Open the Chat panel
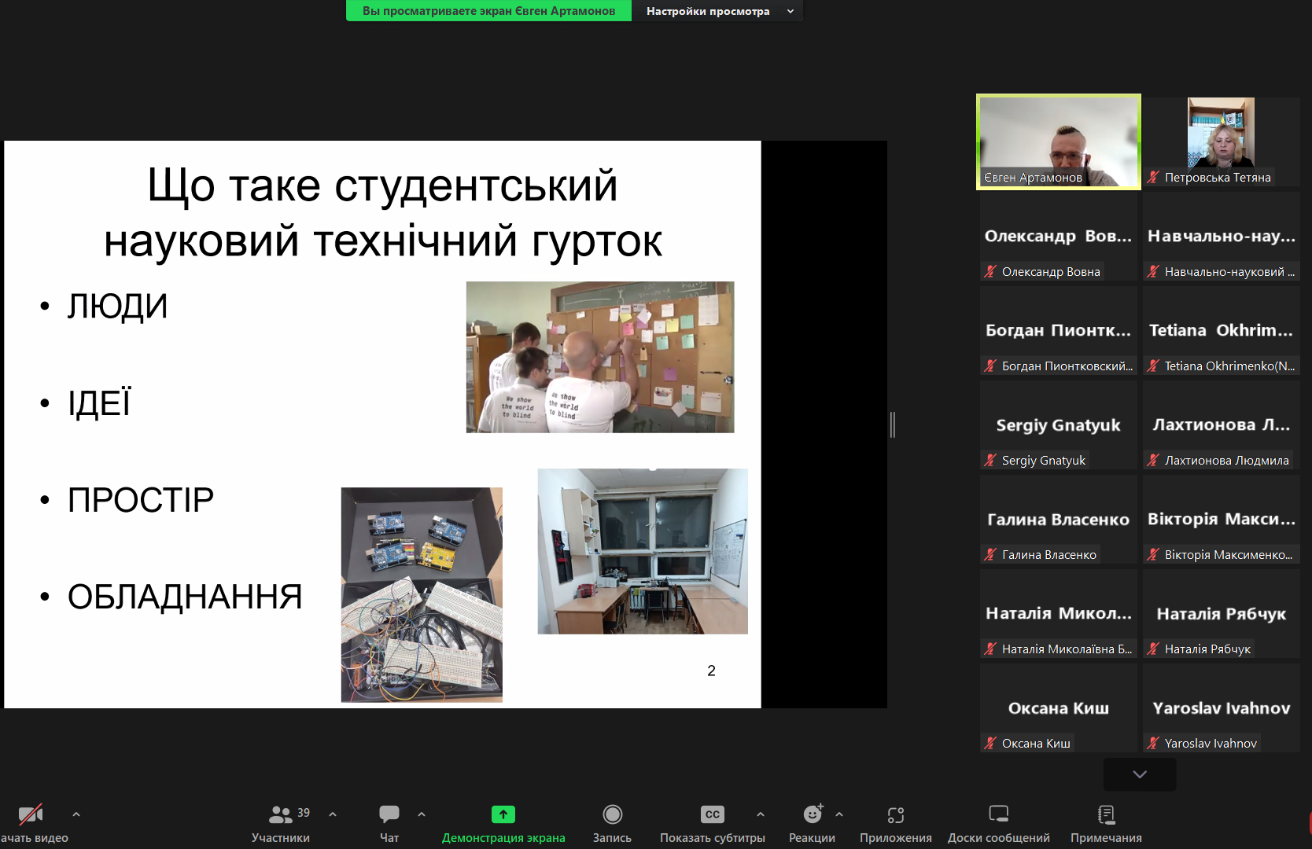The width and height of the screenshot is (1312, 849). click(x=389, y=814)
